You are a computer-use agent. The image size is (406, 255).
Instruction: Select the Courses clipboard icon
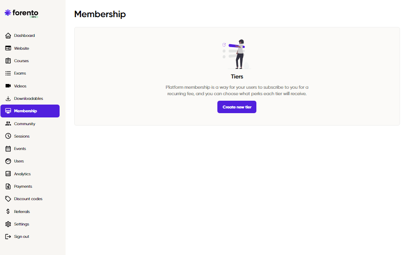coord(8,60)
